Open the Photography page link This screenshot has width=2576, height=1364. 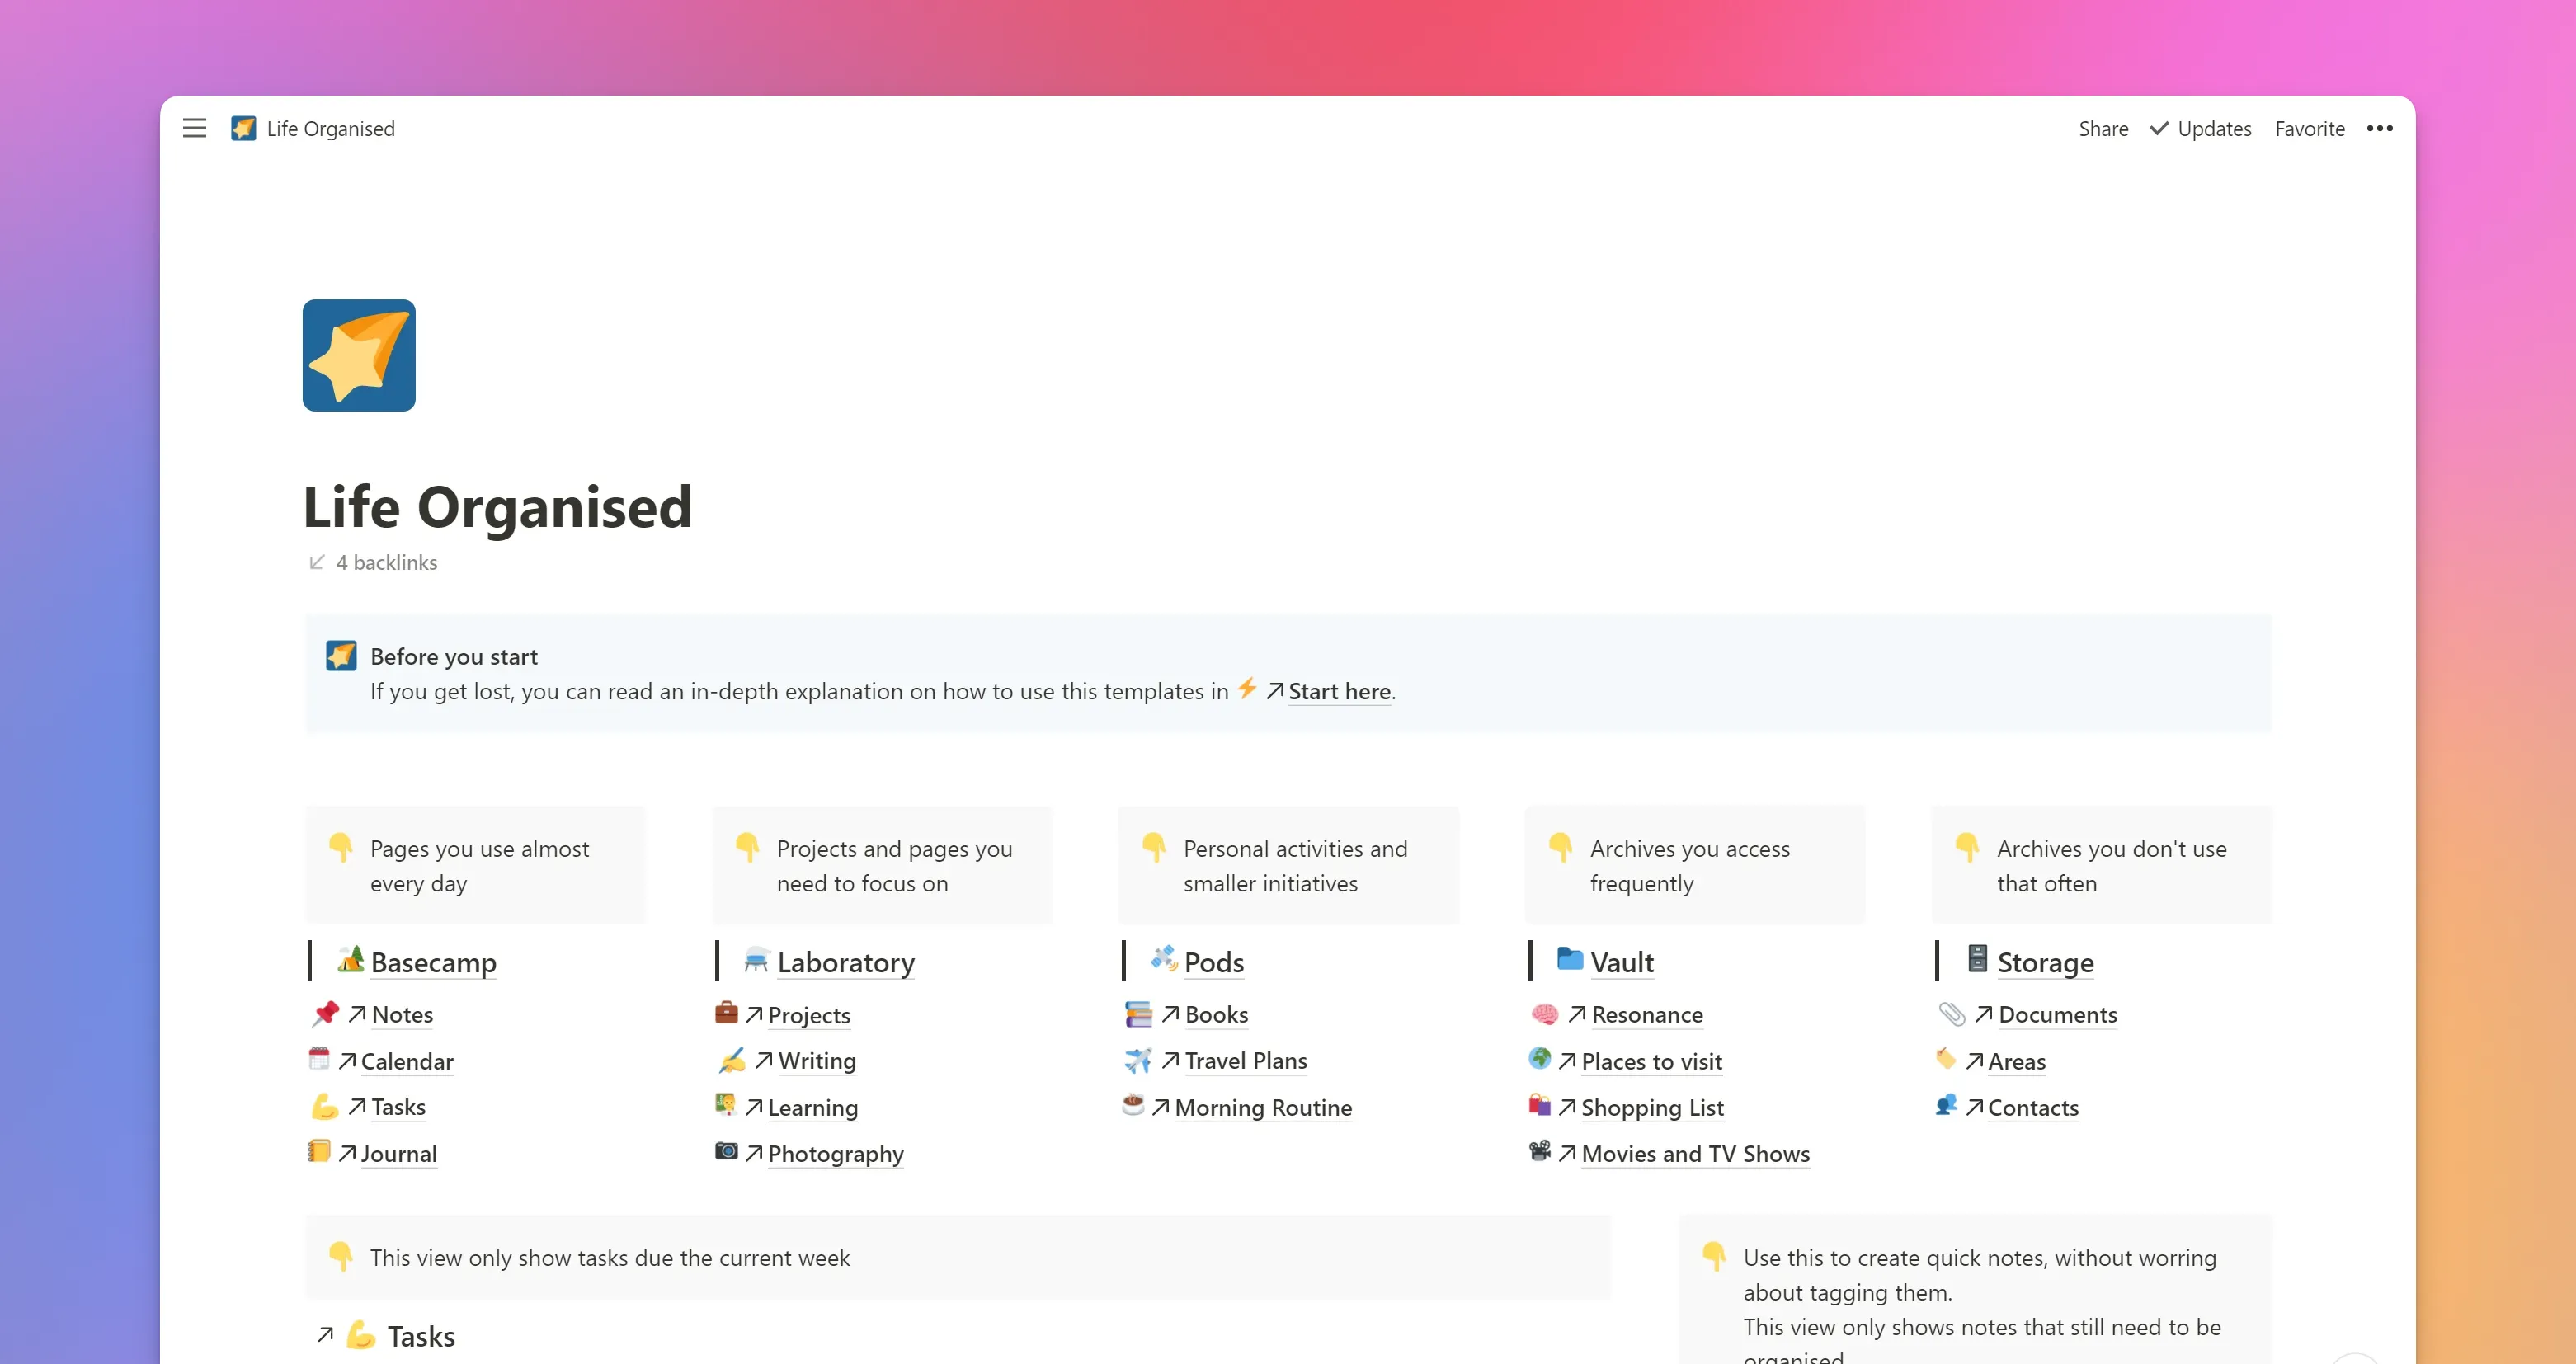(836, 1154)
